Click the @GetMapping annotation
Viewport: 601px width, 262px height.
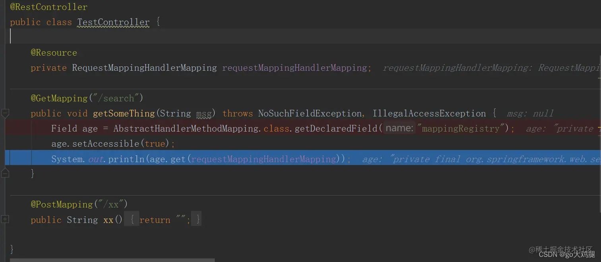(59, 98)
